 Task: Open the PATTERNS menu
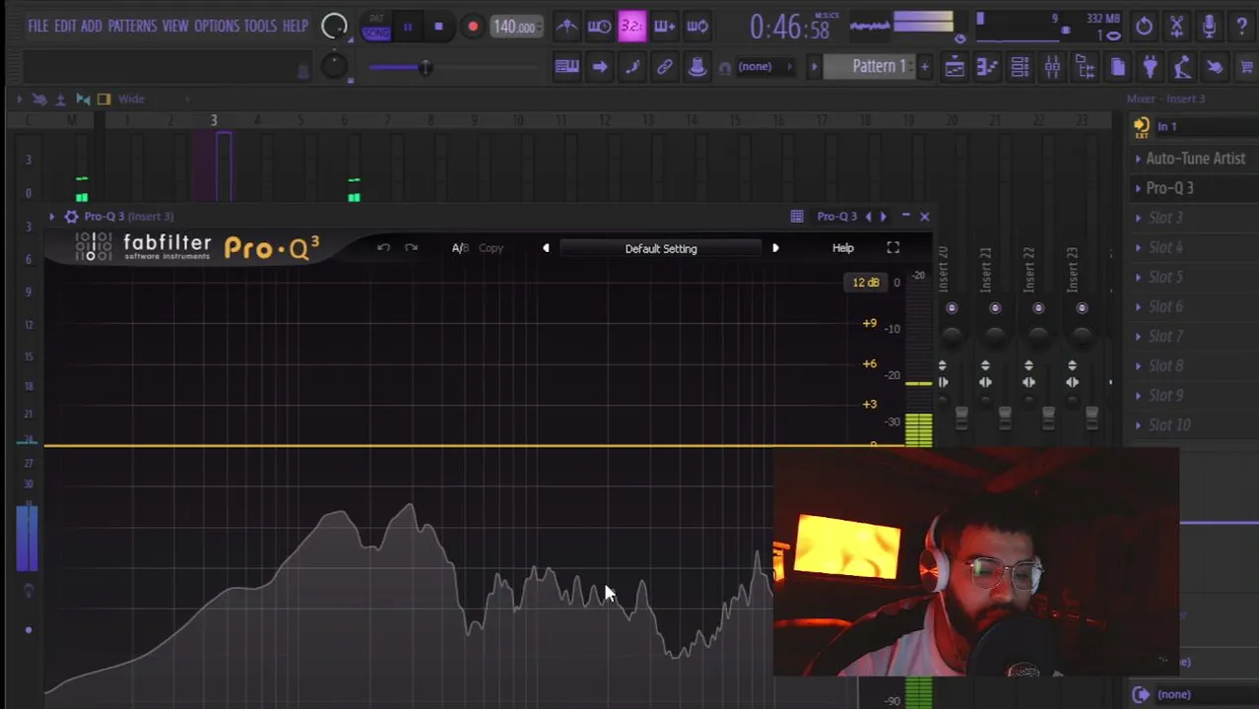click(x=132, y=26)
